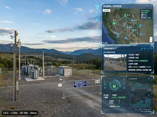Screen dimensions: 157x117
Task: Click the ISO 400 value in the photo info bar
Action: [24, 113]
